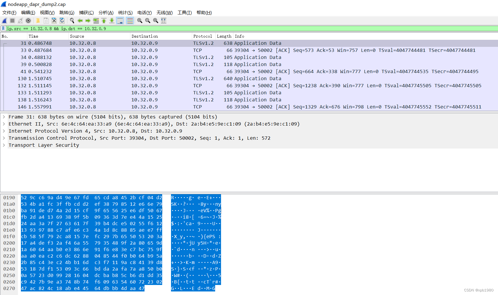
Task: Expand the Frame 31 details row
Action: (x=4, y=117)
